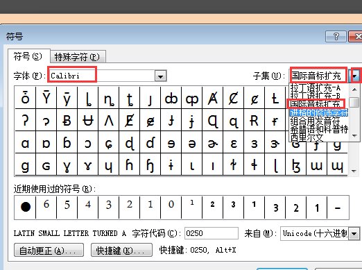Switch to the 符号(S) tab
This screenshot has height=270, width=362.
coord(28,56)
